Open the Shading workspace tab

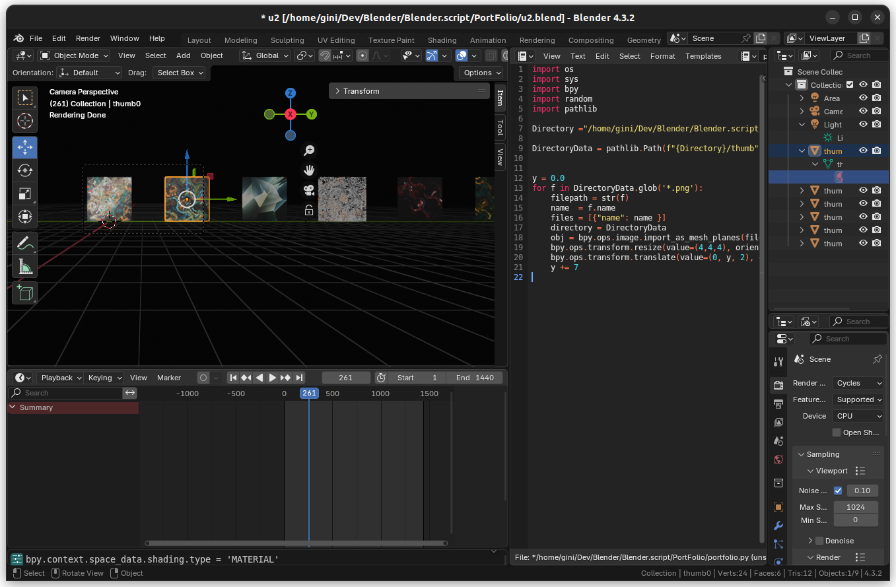(x=442, y=40)
